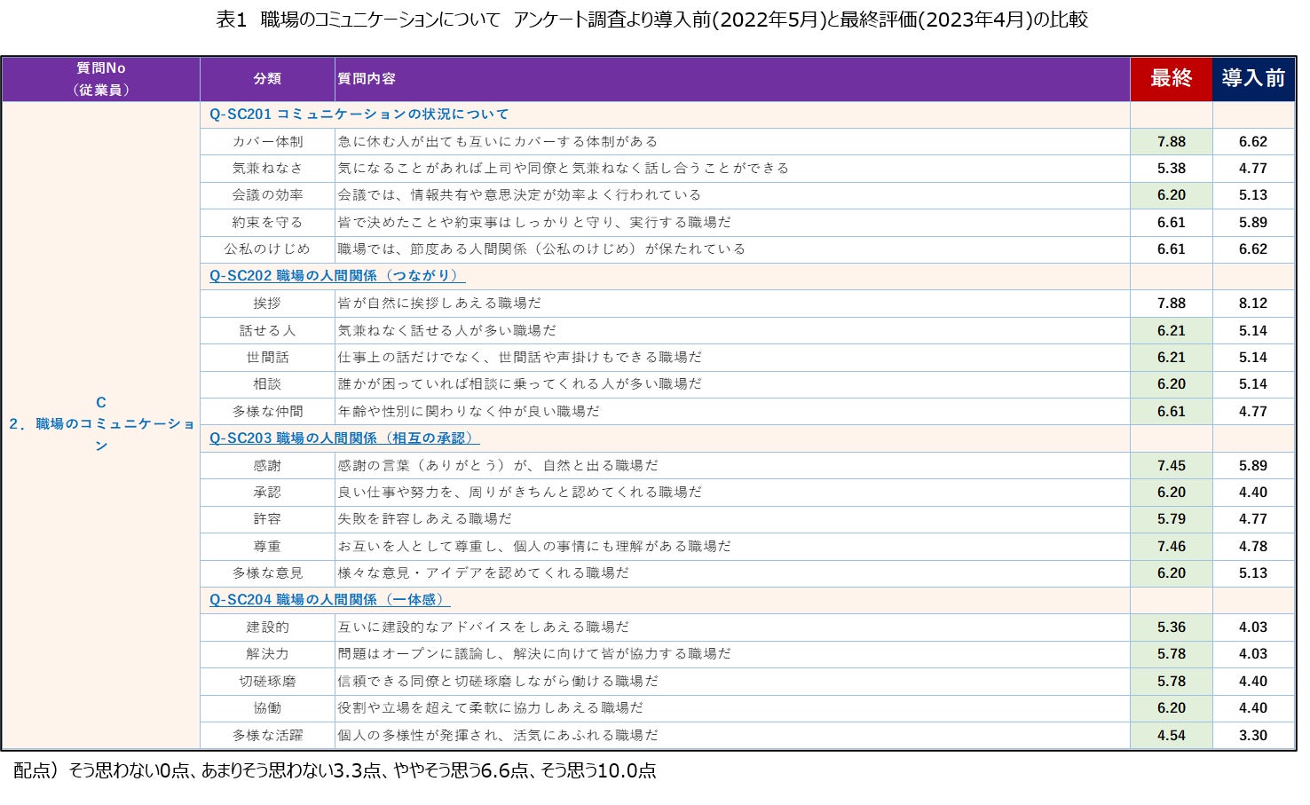Select question text 役割や立場を超えて柔軟に協力しあえる職場だ

(x=490, y=708)
